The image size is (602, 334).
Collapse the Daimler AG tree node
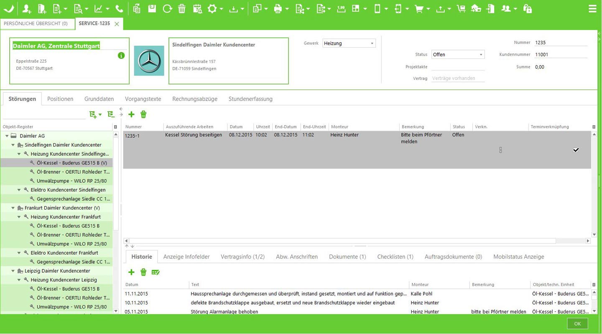tap(7, 136)
